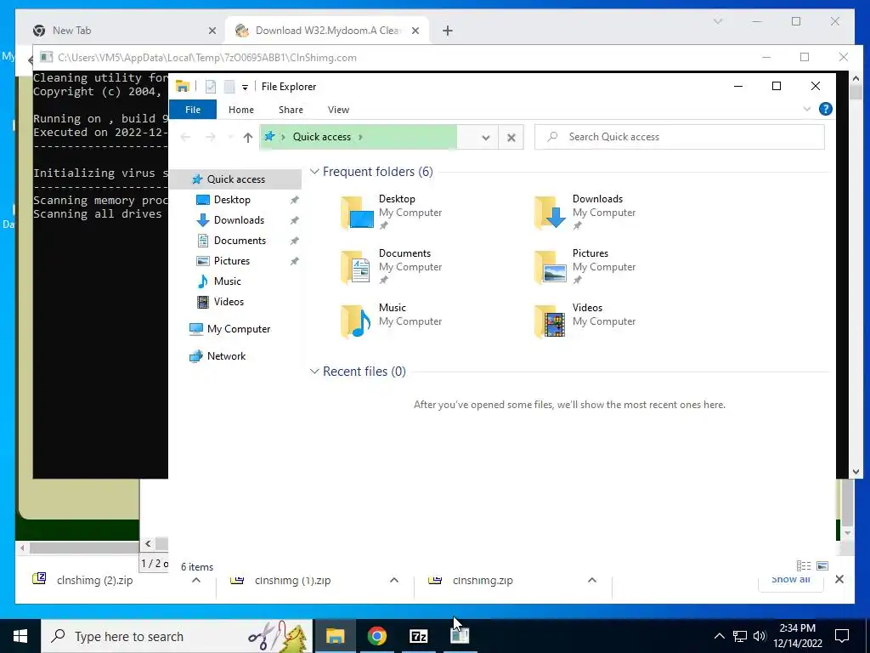Switch to the Home ribbon tab
870x653 pixels.
240,110
